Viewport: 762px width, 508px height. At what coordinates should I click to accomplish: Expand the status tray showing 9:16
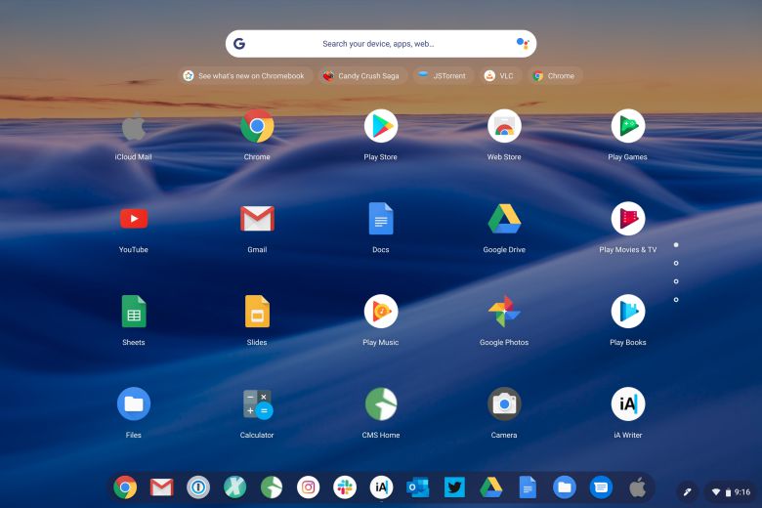click(732, 491)
